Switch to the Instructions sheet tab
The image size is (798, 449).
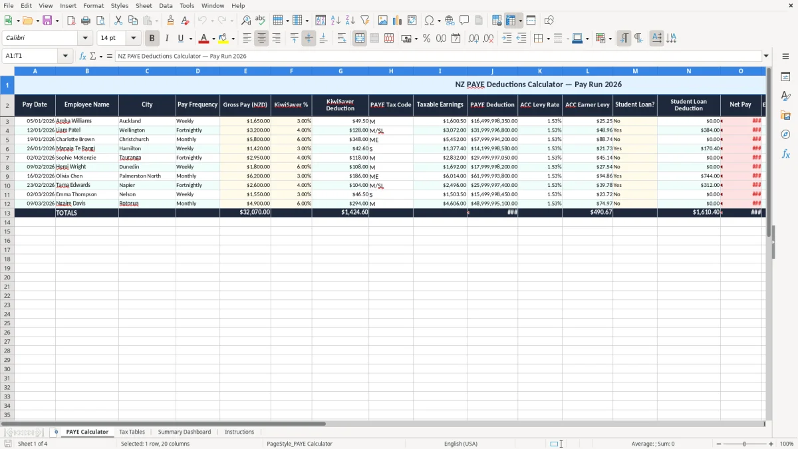point(239,432)
